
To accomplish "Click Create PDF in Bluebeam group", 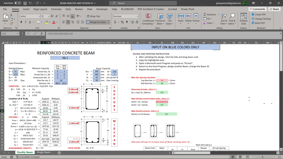I will (x=259, y=14).
